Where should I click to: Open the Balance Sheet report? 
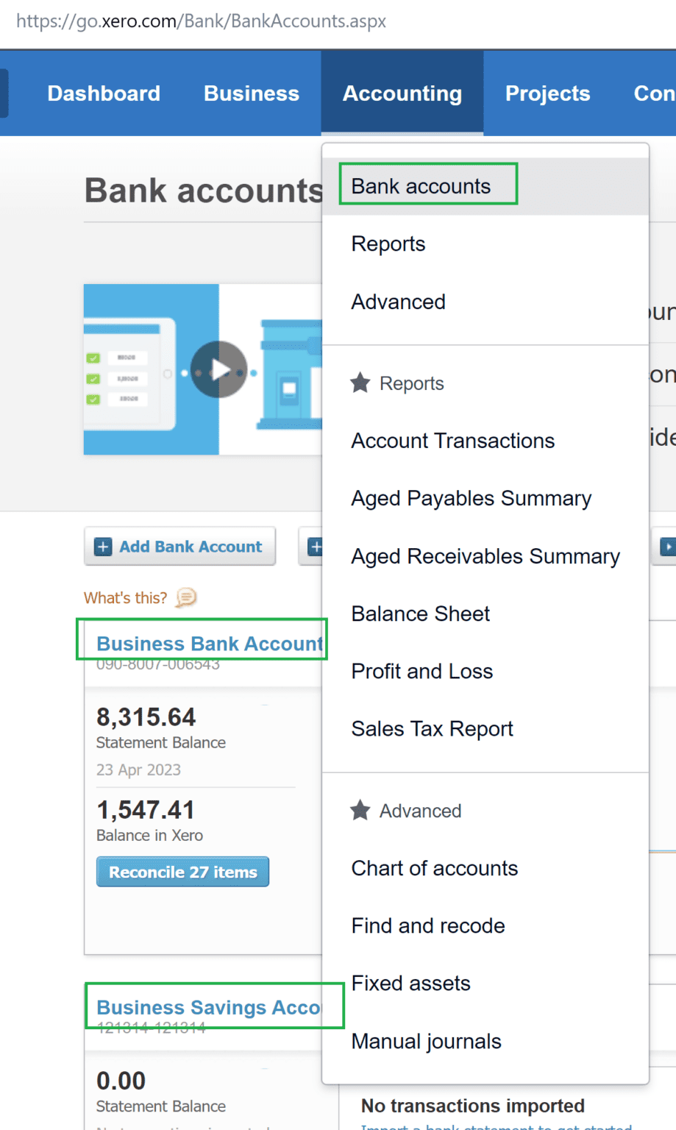click(x=420, y=614)
